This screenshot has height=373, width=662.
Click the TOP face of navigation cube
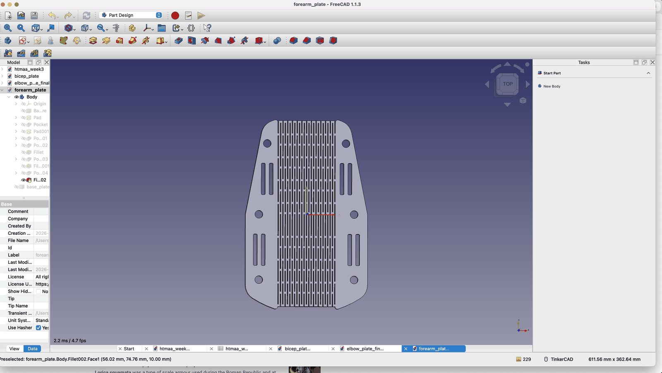(508, 84)
